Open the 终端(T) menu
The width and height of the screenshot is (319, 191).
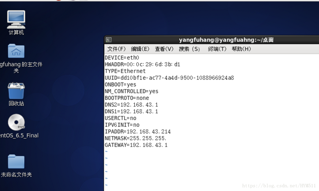[217, 49]
